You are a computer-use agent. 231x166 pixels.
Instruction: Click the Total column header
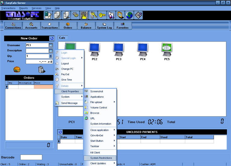tap(199, 137)
